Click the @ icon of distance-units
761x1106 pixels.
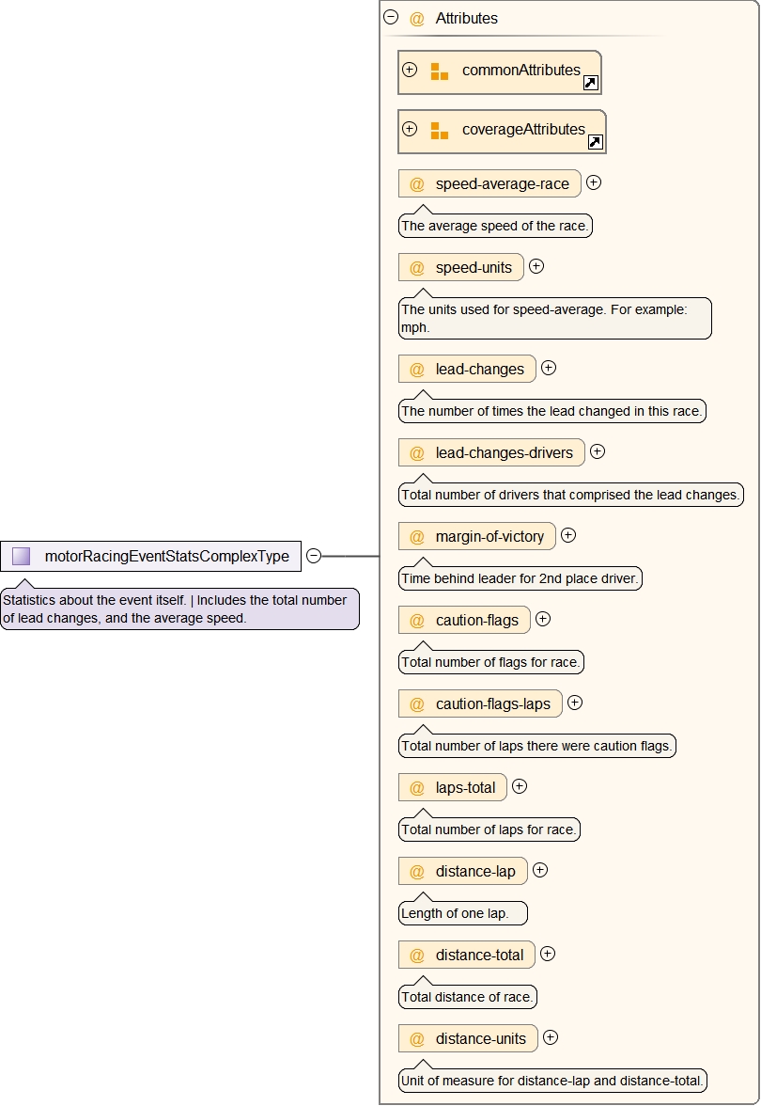(417, 1039)
